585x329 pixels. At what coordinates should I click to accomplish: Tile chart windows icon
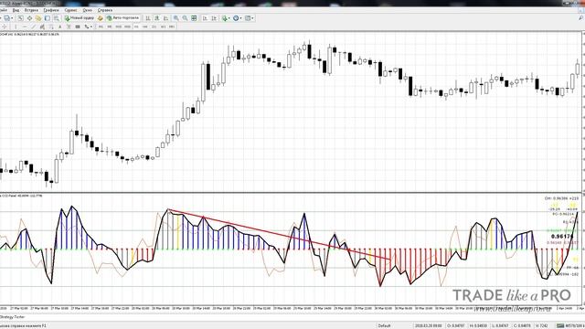point(194,18)
